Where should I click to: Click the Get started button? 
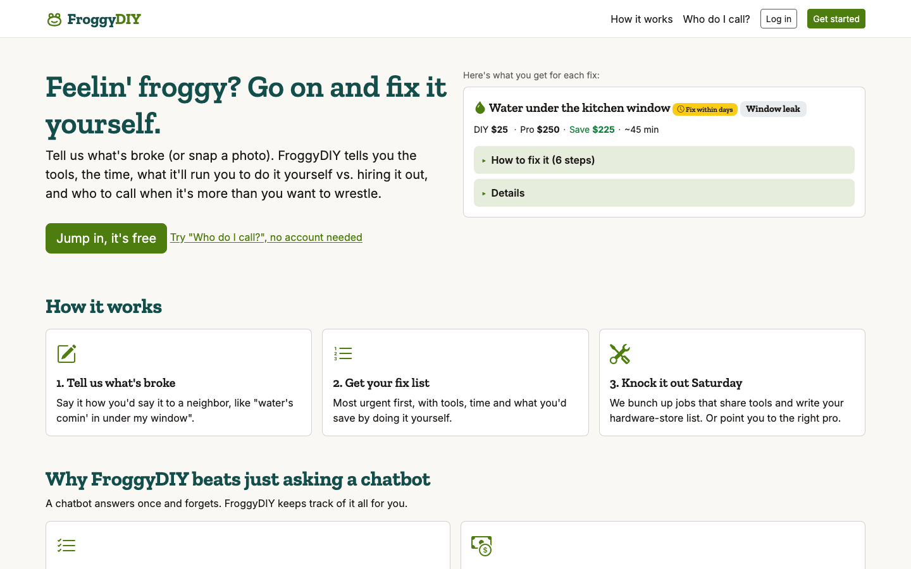pyautogui.click(x=836, y=19)
